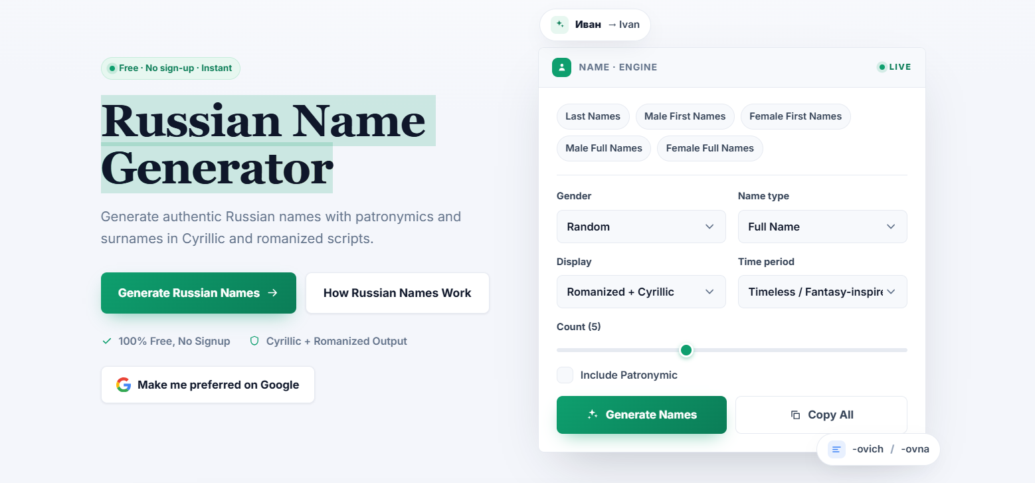Expand the Display dropdown showing Romanized + Cyrillic
Image resolution: width=1035 pixels, height=483 pixels.
pos(641,292)
